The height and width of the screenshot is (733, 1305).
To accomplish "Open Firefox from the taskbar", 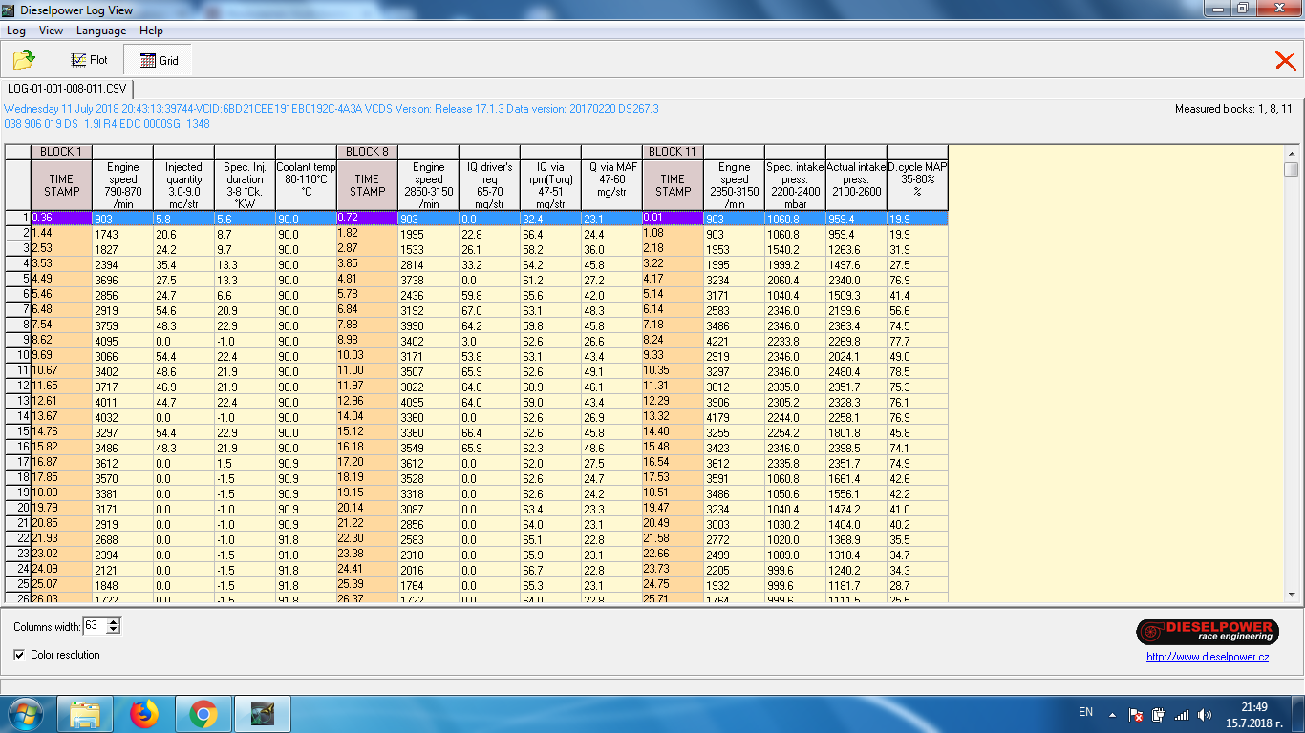I will [x=145, y=713].
